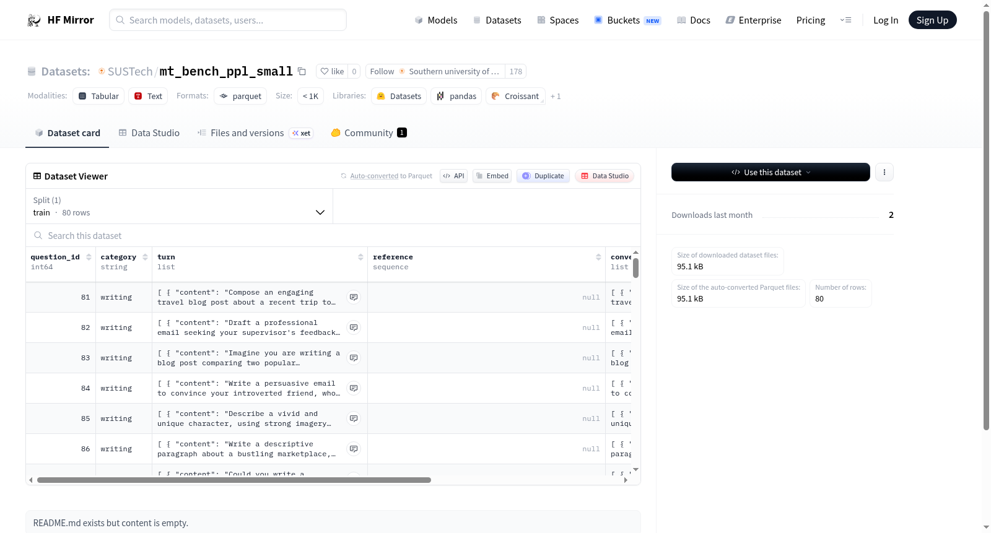Viewport: 991px width, 533px height.
Task: Expand the additional navigation menu icon
Action: [x=845, y=20]
